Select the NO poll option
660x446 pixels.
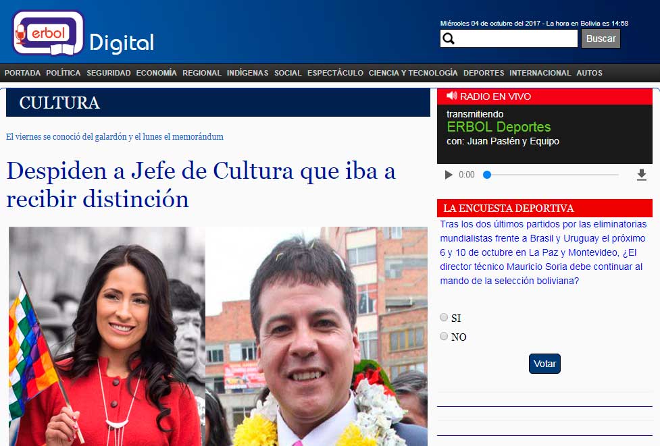point(444,336)
